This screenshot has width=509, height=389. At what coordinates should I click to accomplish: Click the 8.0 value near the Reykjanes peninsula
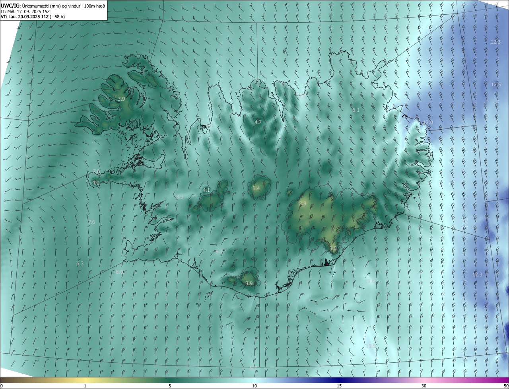point(119,272)
